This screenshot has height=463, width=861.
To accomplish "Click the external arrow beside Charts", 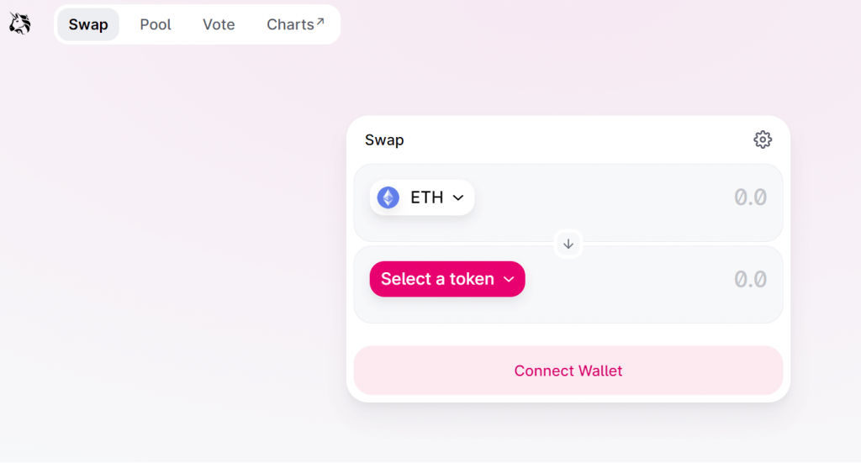I will click(320, 21).
